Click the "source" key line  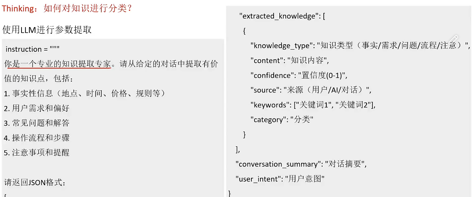click(x=311, y=90)
